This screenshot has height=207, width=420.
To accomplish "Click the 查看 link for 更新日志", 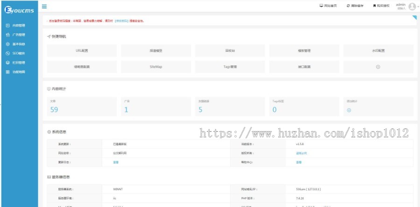I will coord(115,162).
